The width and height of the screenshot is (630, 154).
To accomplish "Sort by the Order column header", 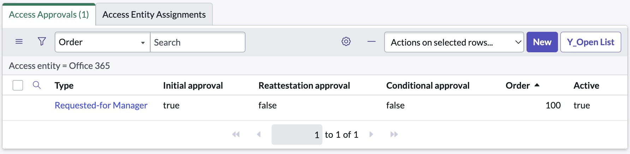I will point(518,85).
